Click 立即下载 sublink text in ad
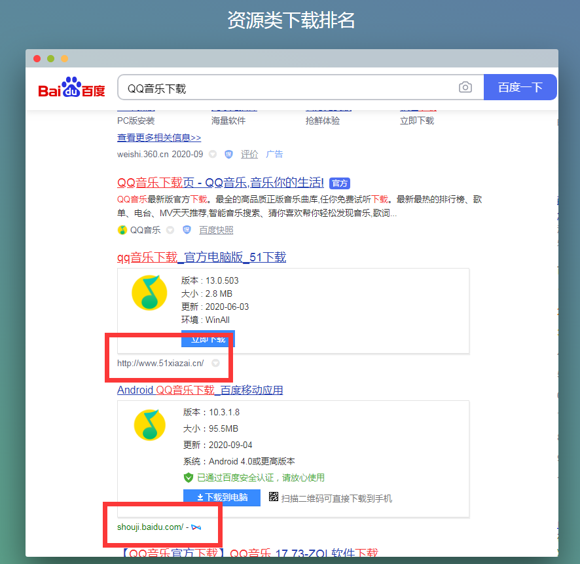Viewport: 580px width, 564px height. 417,121
